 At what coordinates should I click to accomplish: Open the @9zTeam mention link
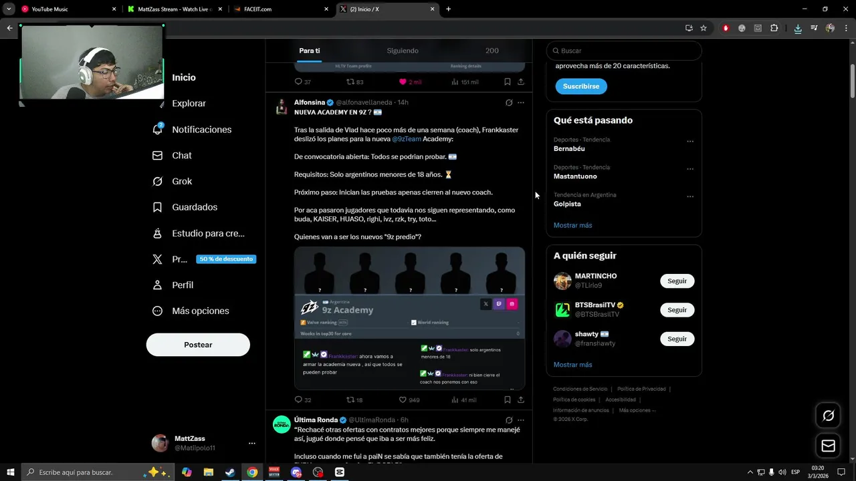[x=407, y=139]
